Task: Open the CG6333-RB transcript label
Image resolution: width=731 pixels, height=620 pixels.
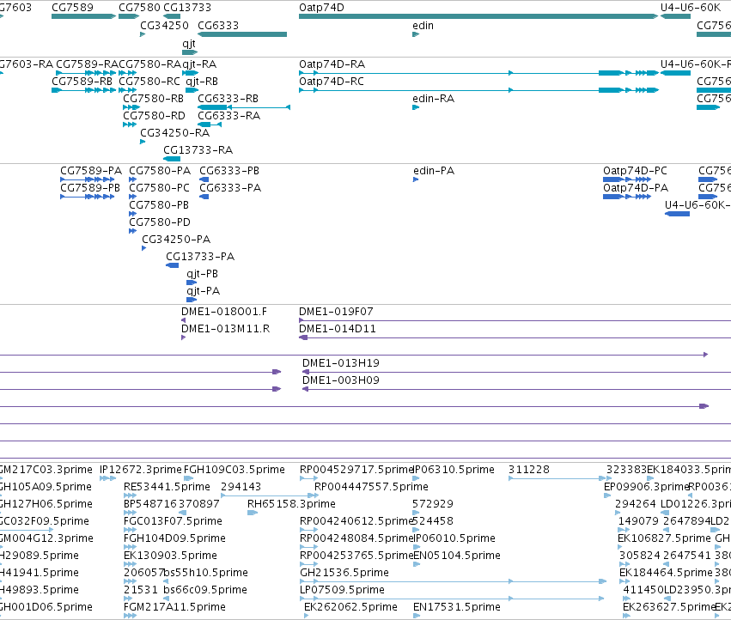Action: (228, 99)
